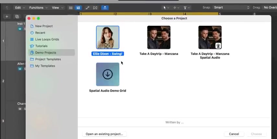Toggle the Flex icon in toolbar

tap(95, 8)
